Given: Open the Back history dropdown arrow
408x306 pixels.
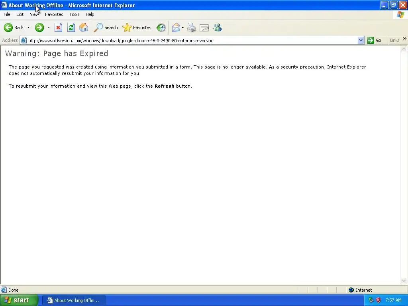Looking at the screenshot, I should pyautogui.click(x=28, y=27).
